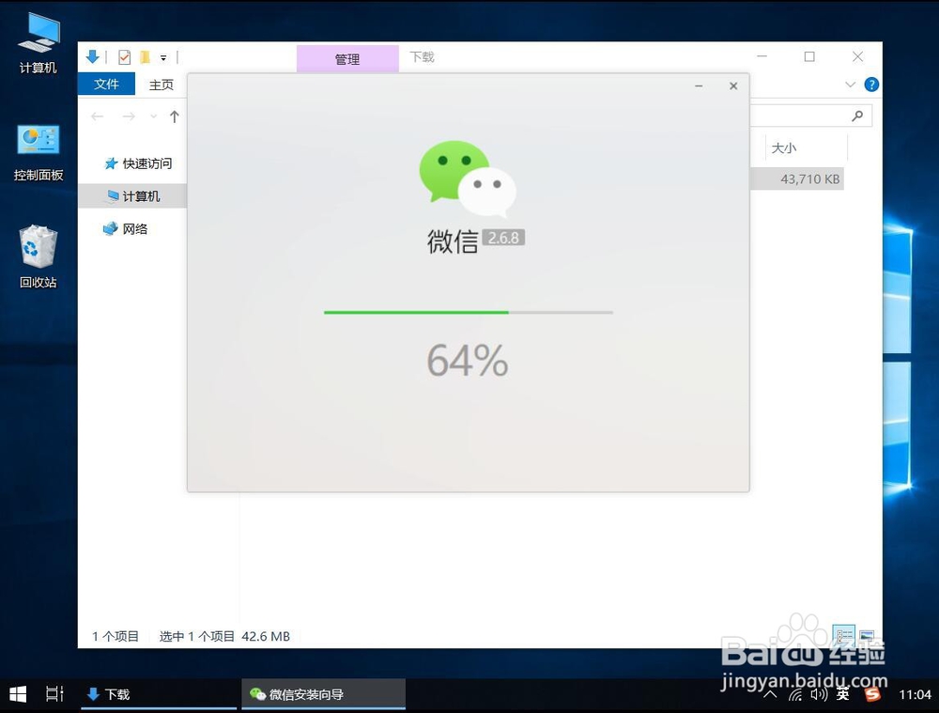Screen dimensions: 939x713
Task: Expand the Explorer ribbon chevron
Action: [x=851, y=85]
